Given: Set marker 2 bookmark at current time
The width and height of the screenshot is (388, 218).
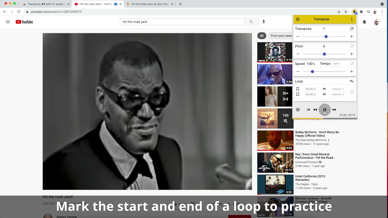Looking at the screenshot, I should point(298,94).
